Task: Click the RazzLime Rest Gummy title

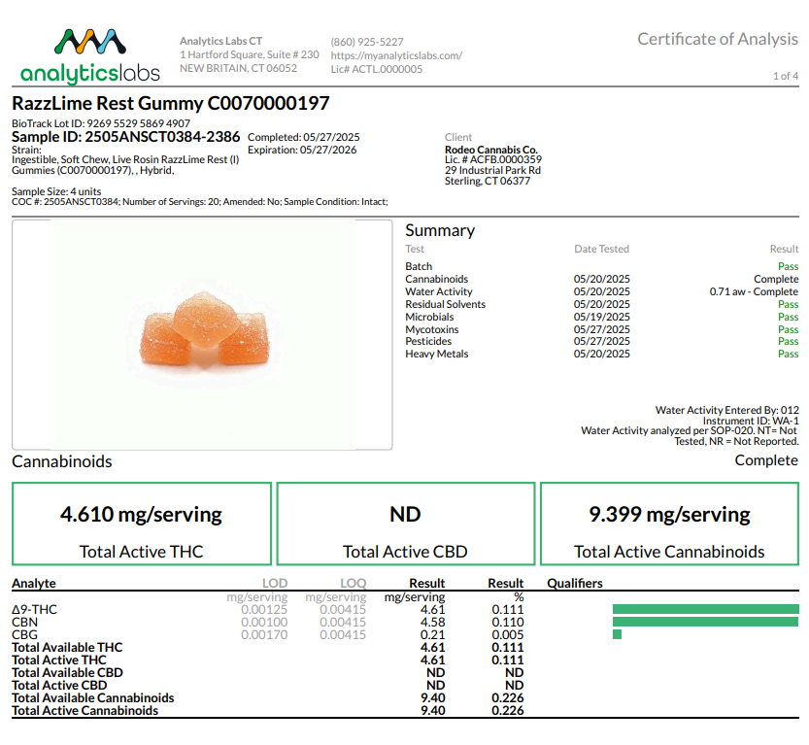Action: coord(171,104)
